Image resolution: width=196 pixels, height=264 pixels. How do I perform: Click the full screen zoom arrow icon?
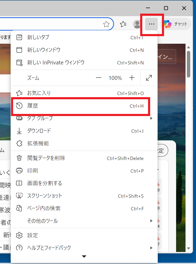tap(149, 78)
